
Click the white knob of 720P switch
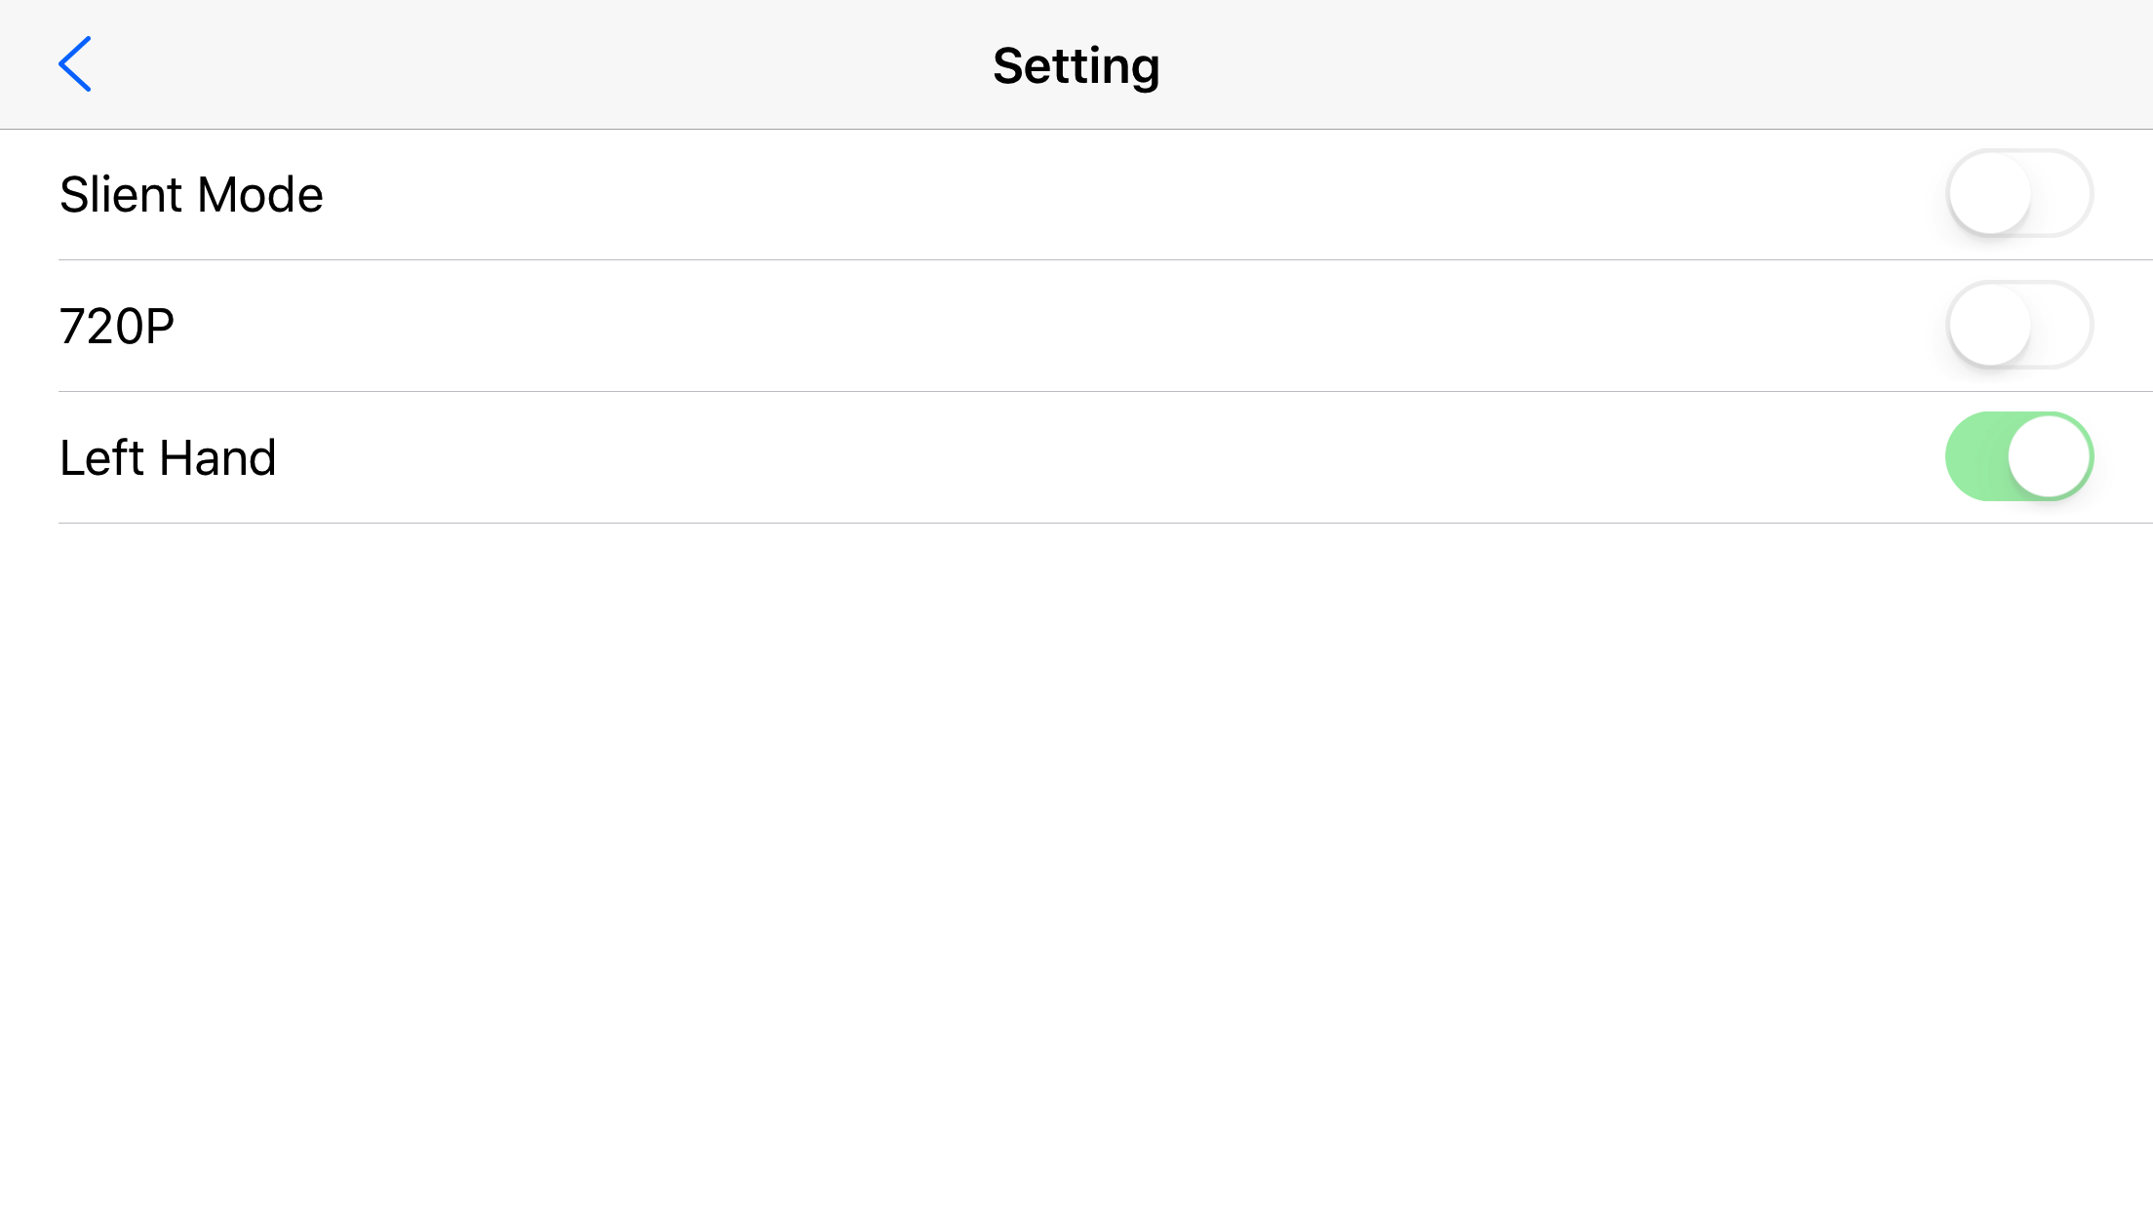pyautogui.click(x=1990, y=325)
